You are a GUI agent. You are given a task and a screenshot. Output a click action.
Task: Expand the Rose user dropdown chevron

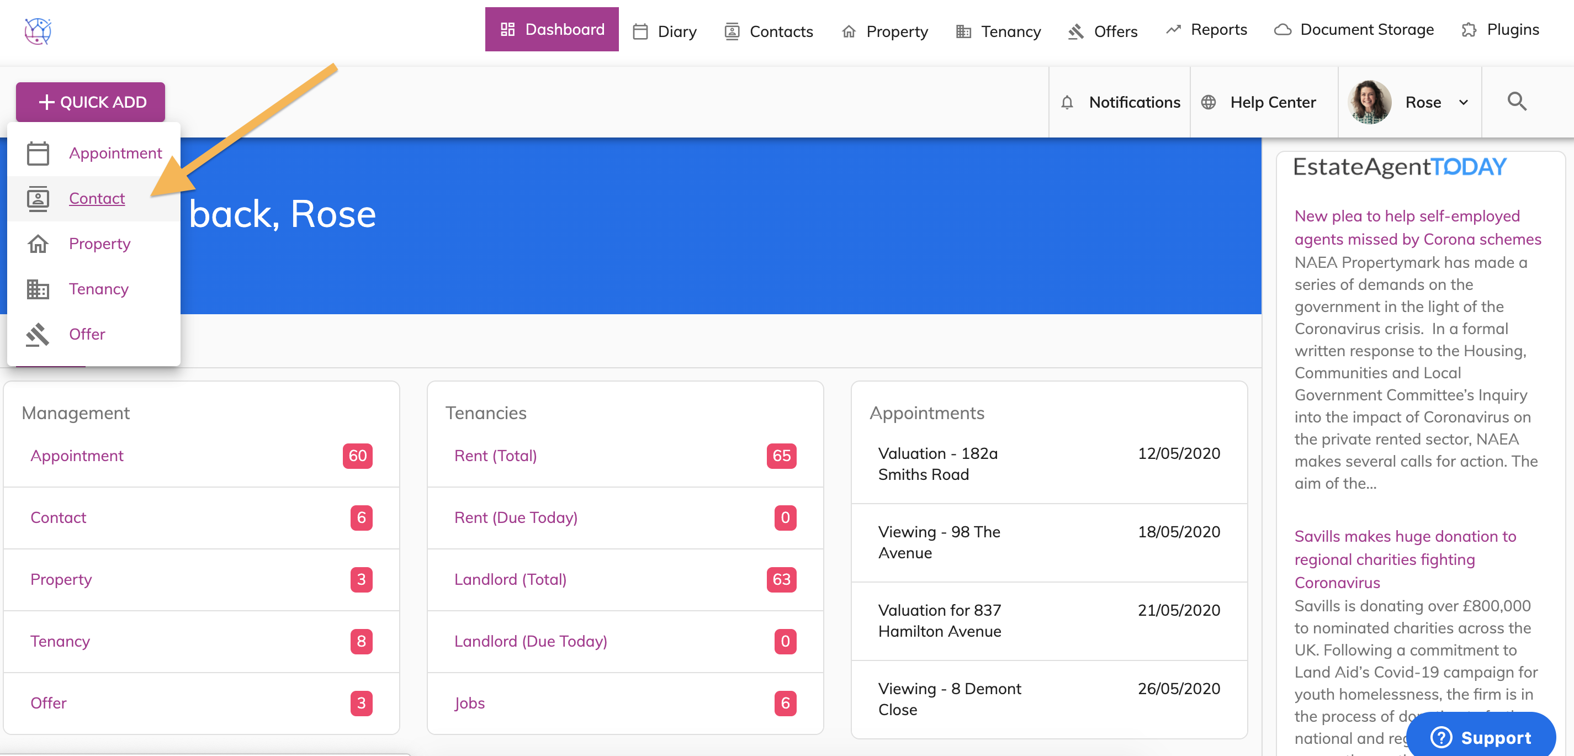click(x=1464, y=103)
